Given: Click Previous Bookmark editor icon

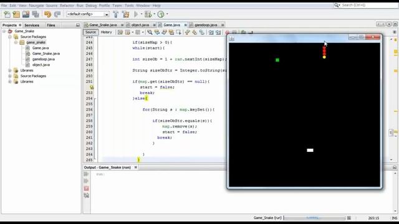Looking at the screenshot, I should point(188,32).
